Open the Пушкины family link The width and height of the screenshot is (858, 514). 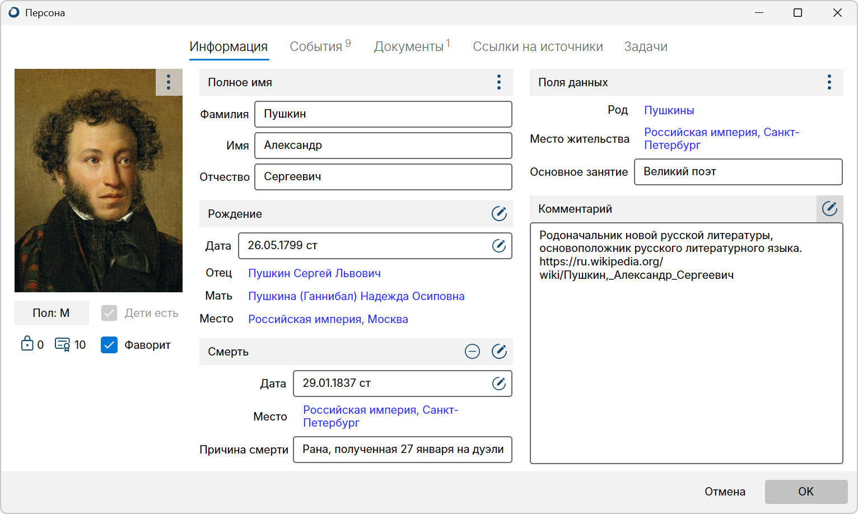pyautogui.click(x=669, y=110)
